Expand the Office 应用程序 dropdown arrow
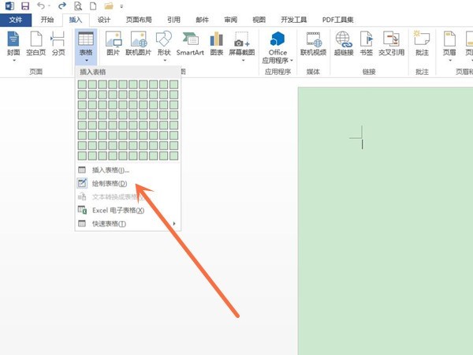The image size is (473, 355). point(292,61)
